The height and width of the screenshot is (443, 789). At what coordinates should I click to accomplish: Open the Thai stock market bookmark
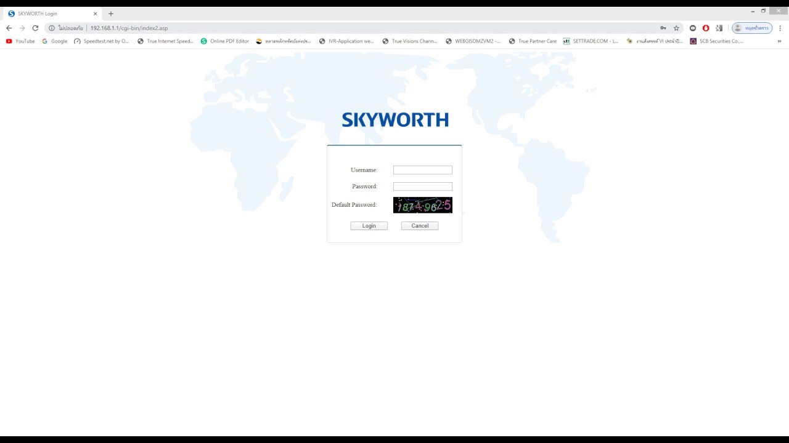point(284,41)
